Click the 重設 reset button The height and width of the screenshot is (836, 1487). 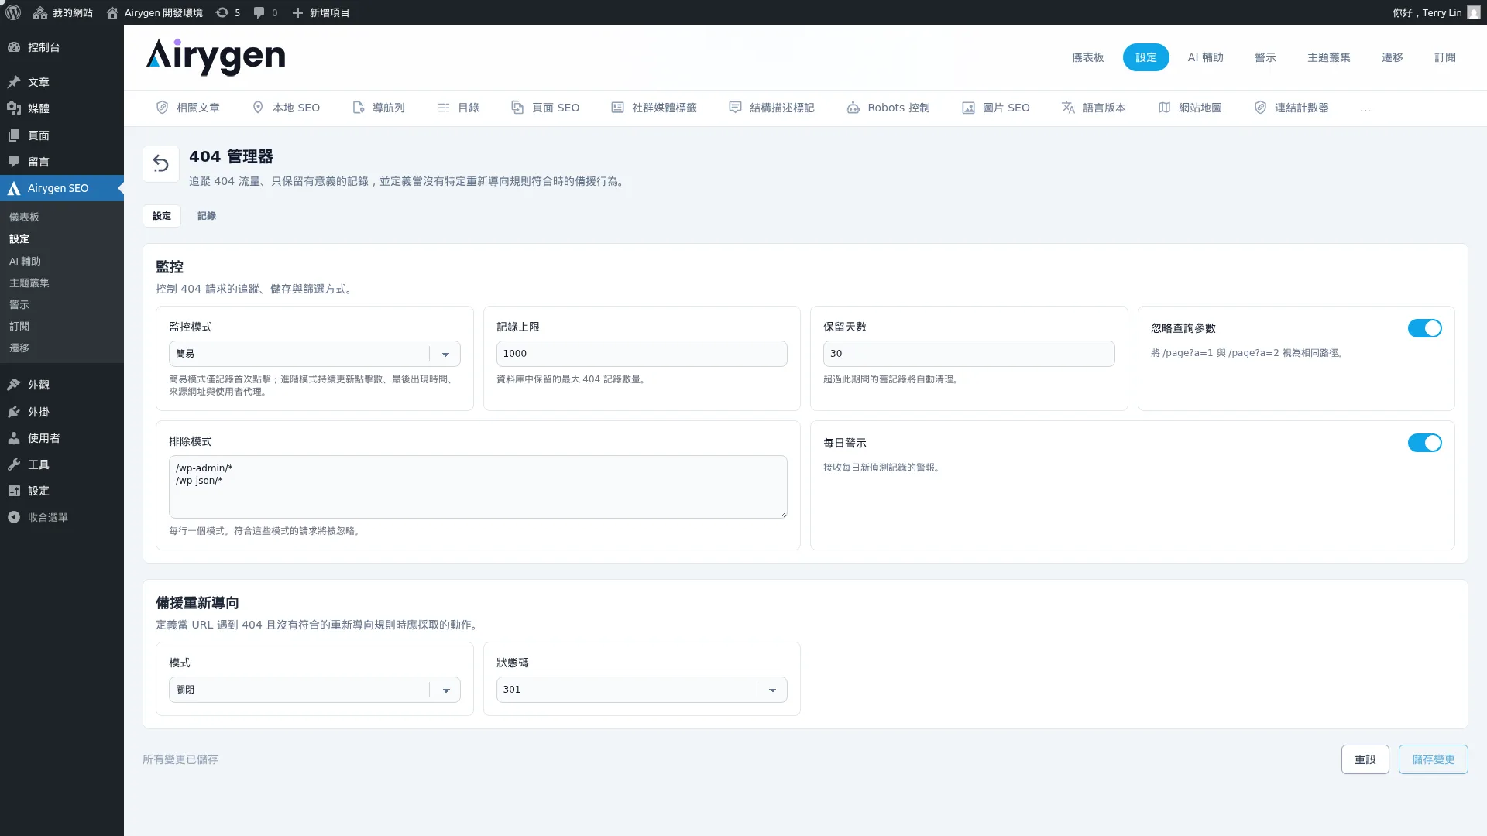(x=1365, y=759)
